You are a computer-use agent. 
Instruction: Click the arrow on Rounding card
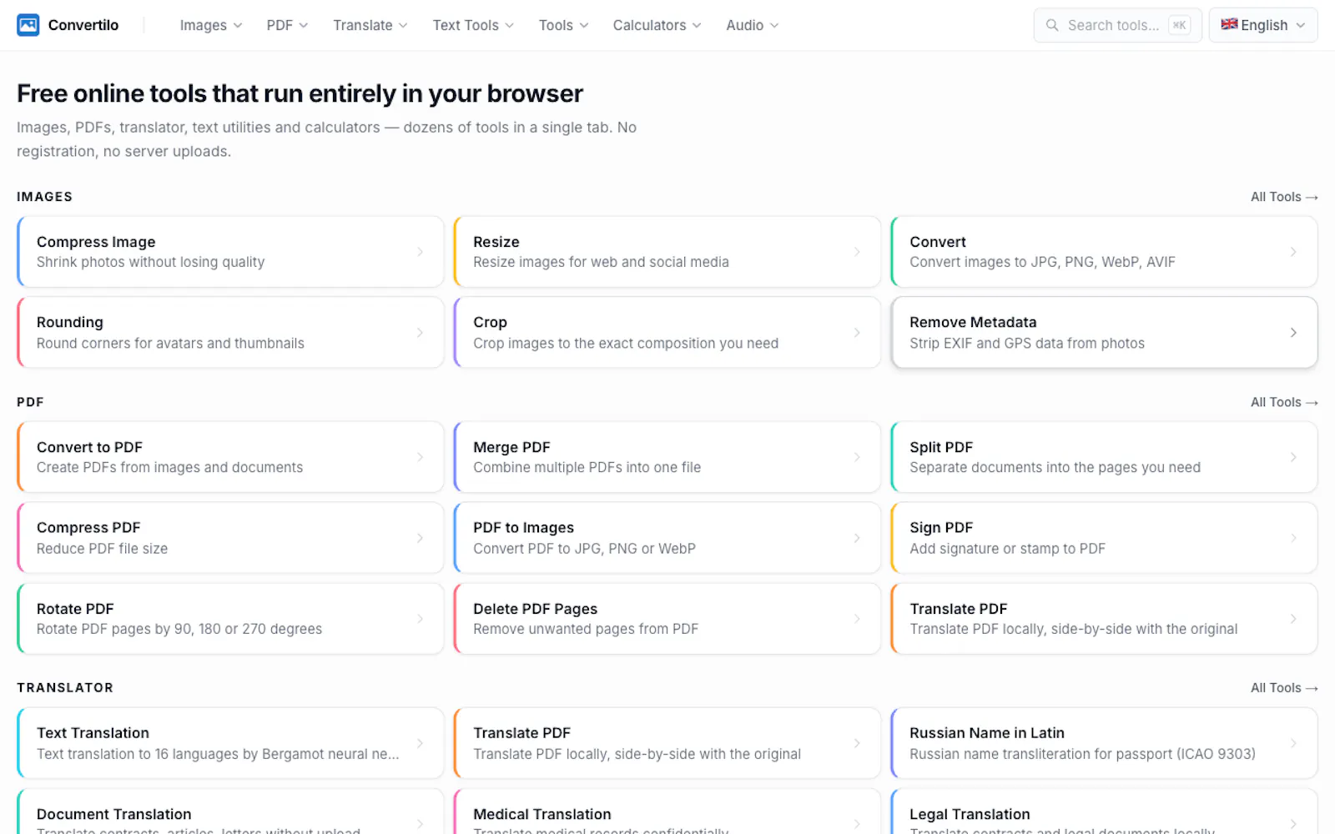click(x=420, y=333)
